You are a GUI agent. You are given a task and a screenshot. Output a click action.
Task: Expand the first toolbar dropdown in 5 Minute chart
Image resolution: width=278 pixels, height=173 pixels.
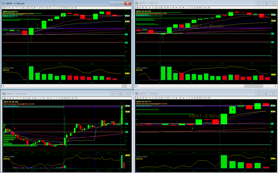point(146,98)
